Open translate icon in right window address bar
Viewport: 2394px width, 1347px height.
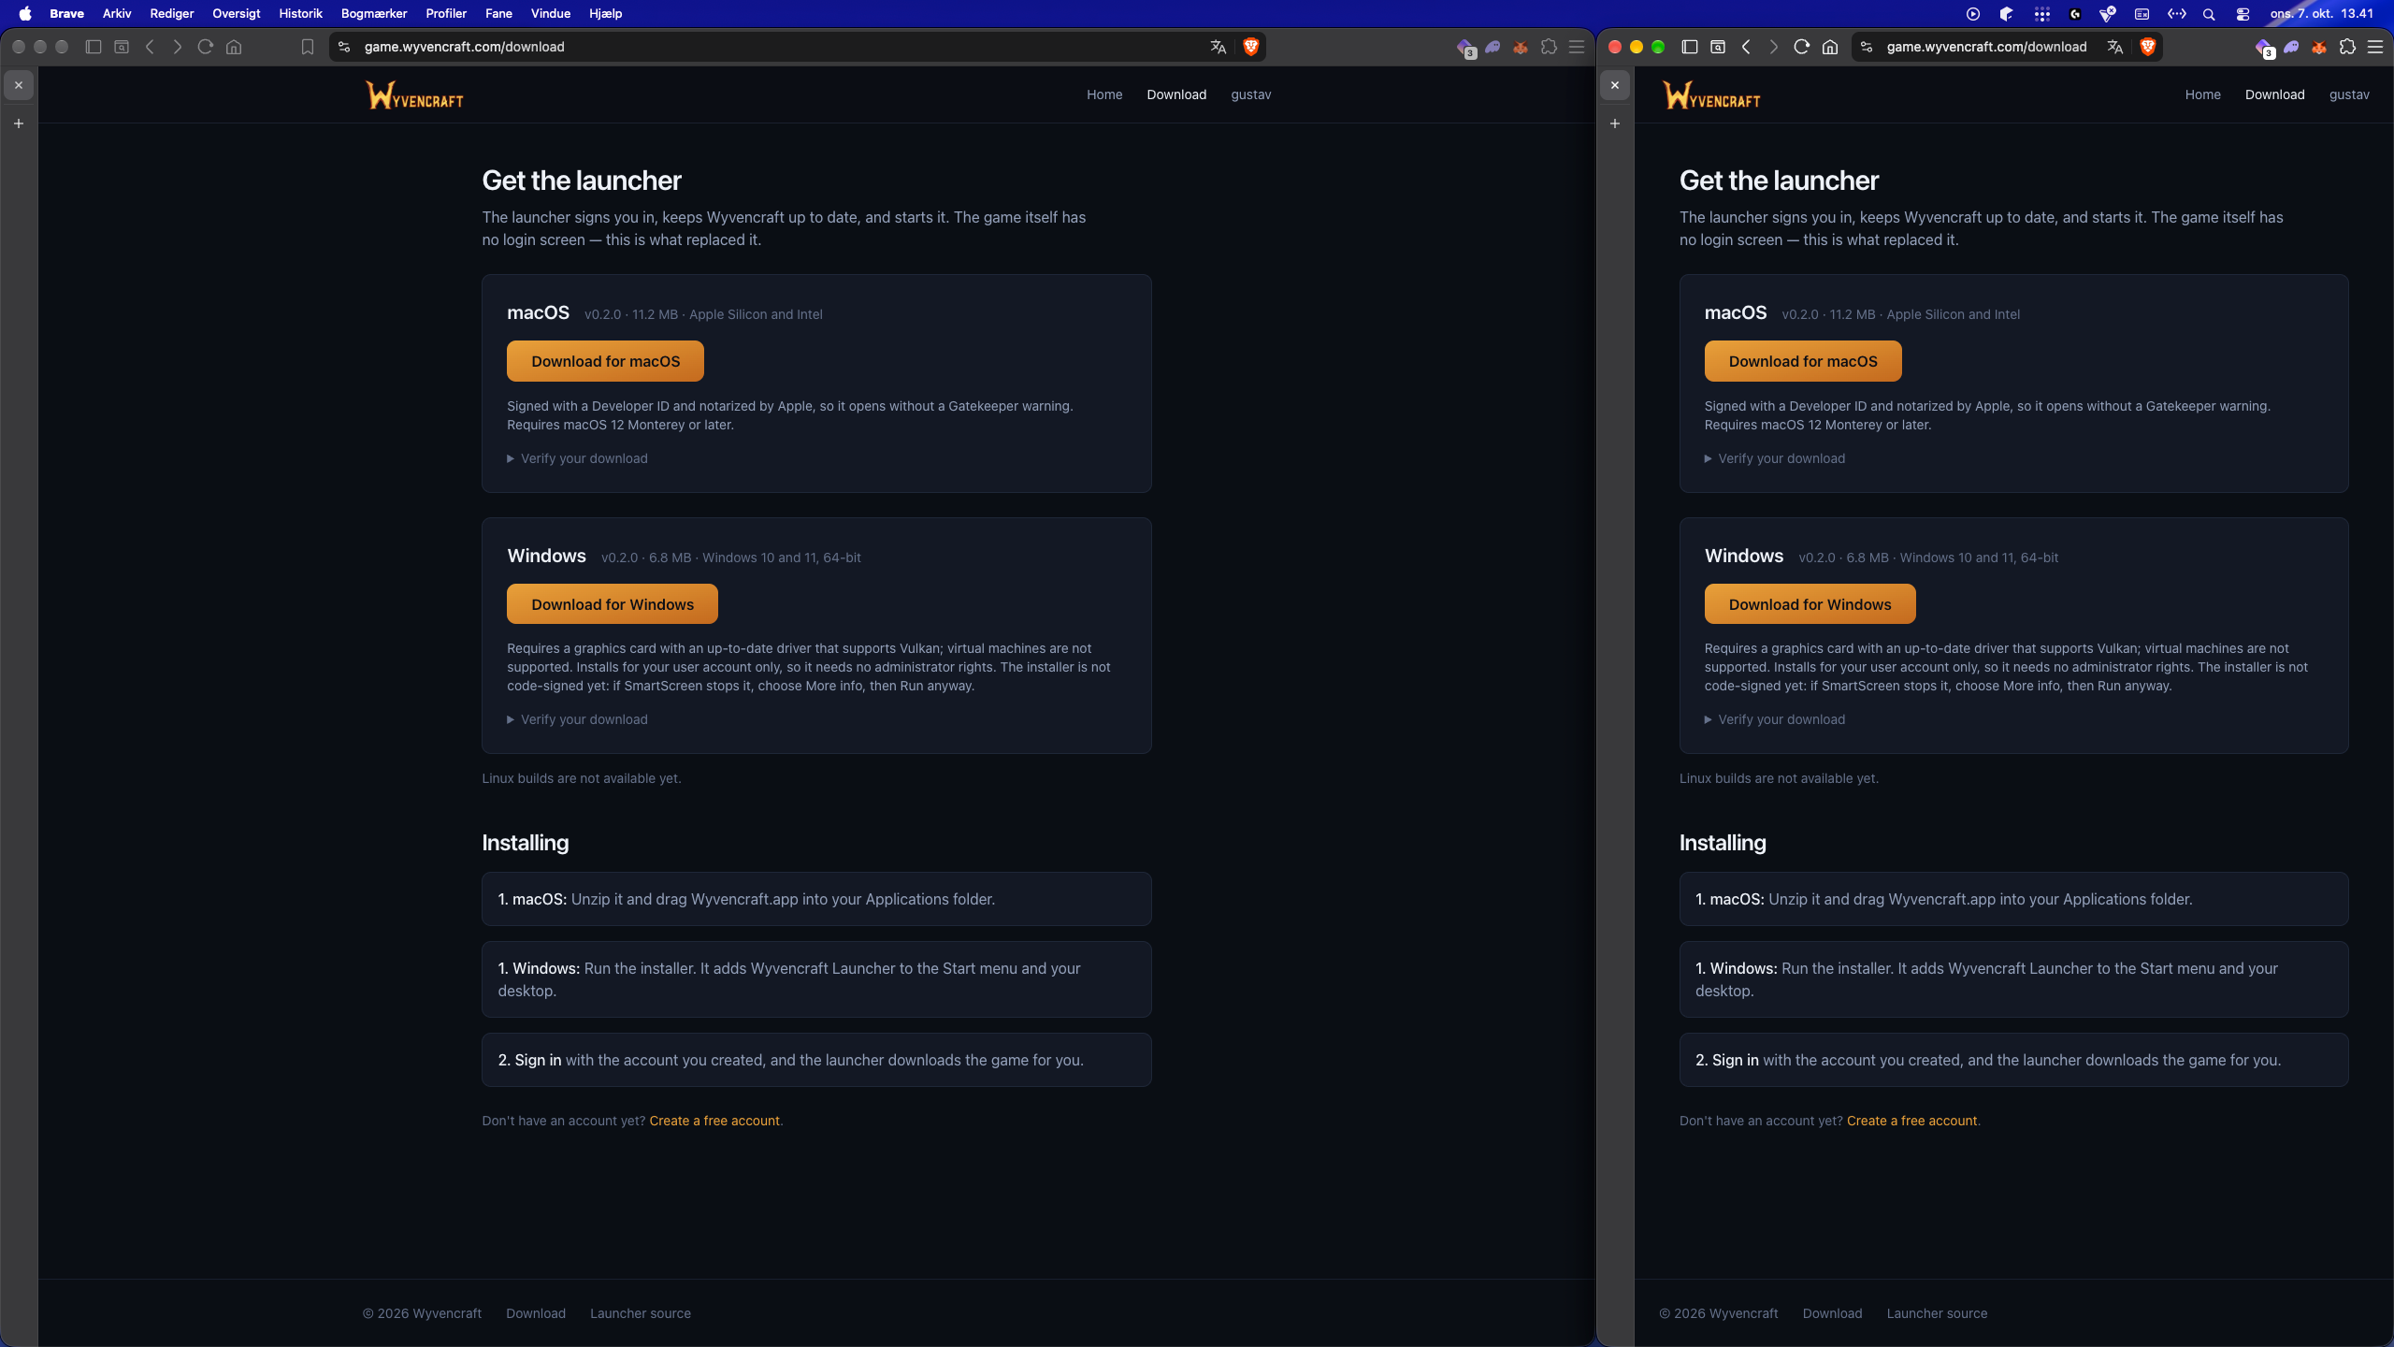2115,47
